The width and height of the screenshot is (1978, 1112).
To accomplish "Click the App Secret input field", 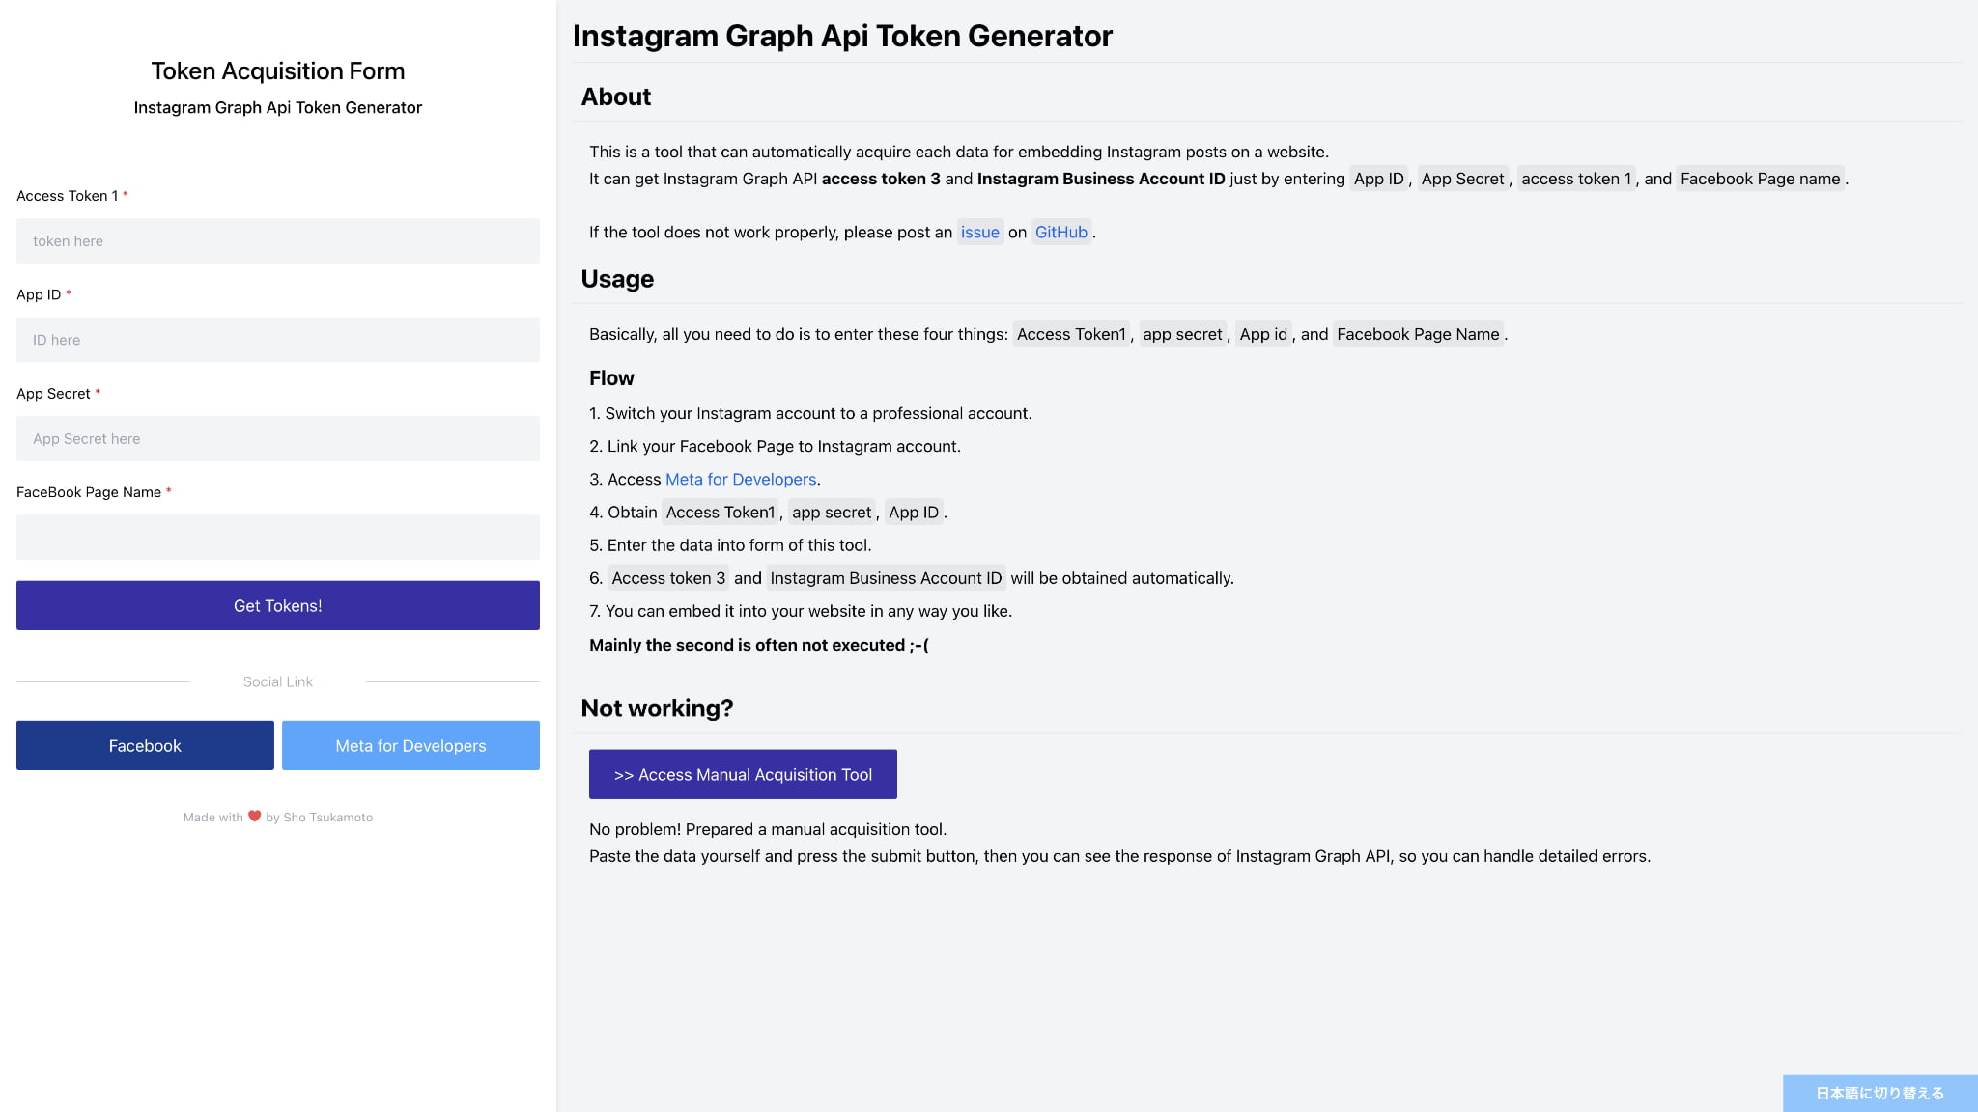I will (277, 439).
